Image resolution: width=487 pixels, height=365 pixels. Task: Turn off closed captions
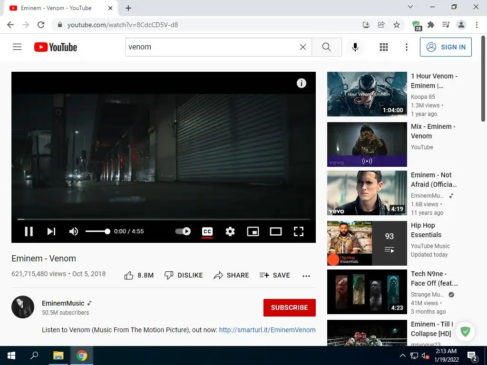click(207, 231)
